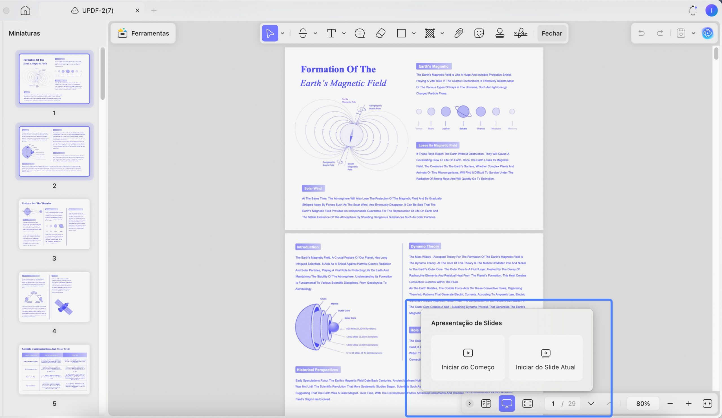Click the Introduction heading on page two
722x418 pixels.
click(307, 247)
